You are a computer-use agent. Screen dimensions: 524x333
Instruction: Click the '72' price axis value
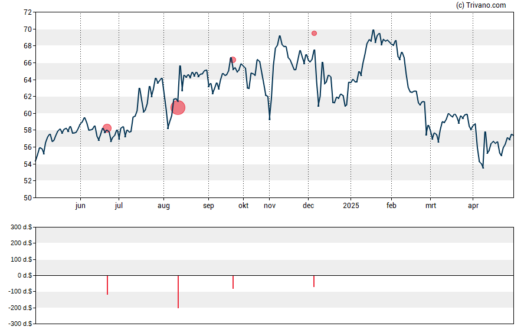(x=28, y=12)
